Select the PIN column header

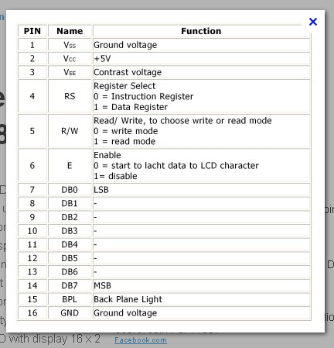(32, 31)
